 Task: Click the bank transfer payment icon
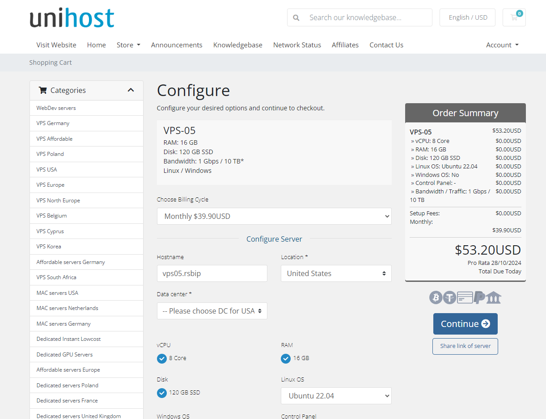(494, 297)
